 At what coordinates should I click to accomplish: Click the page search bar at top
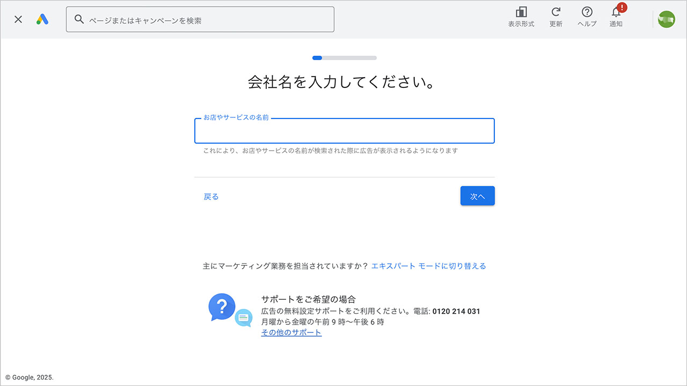tap(200, 19)
